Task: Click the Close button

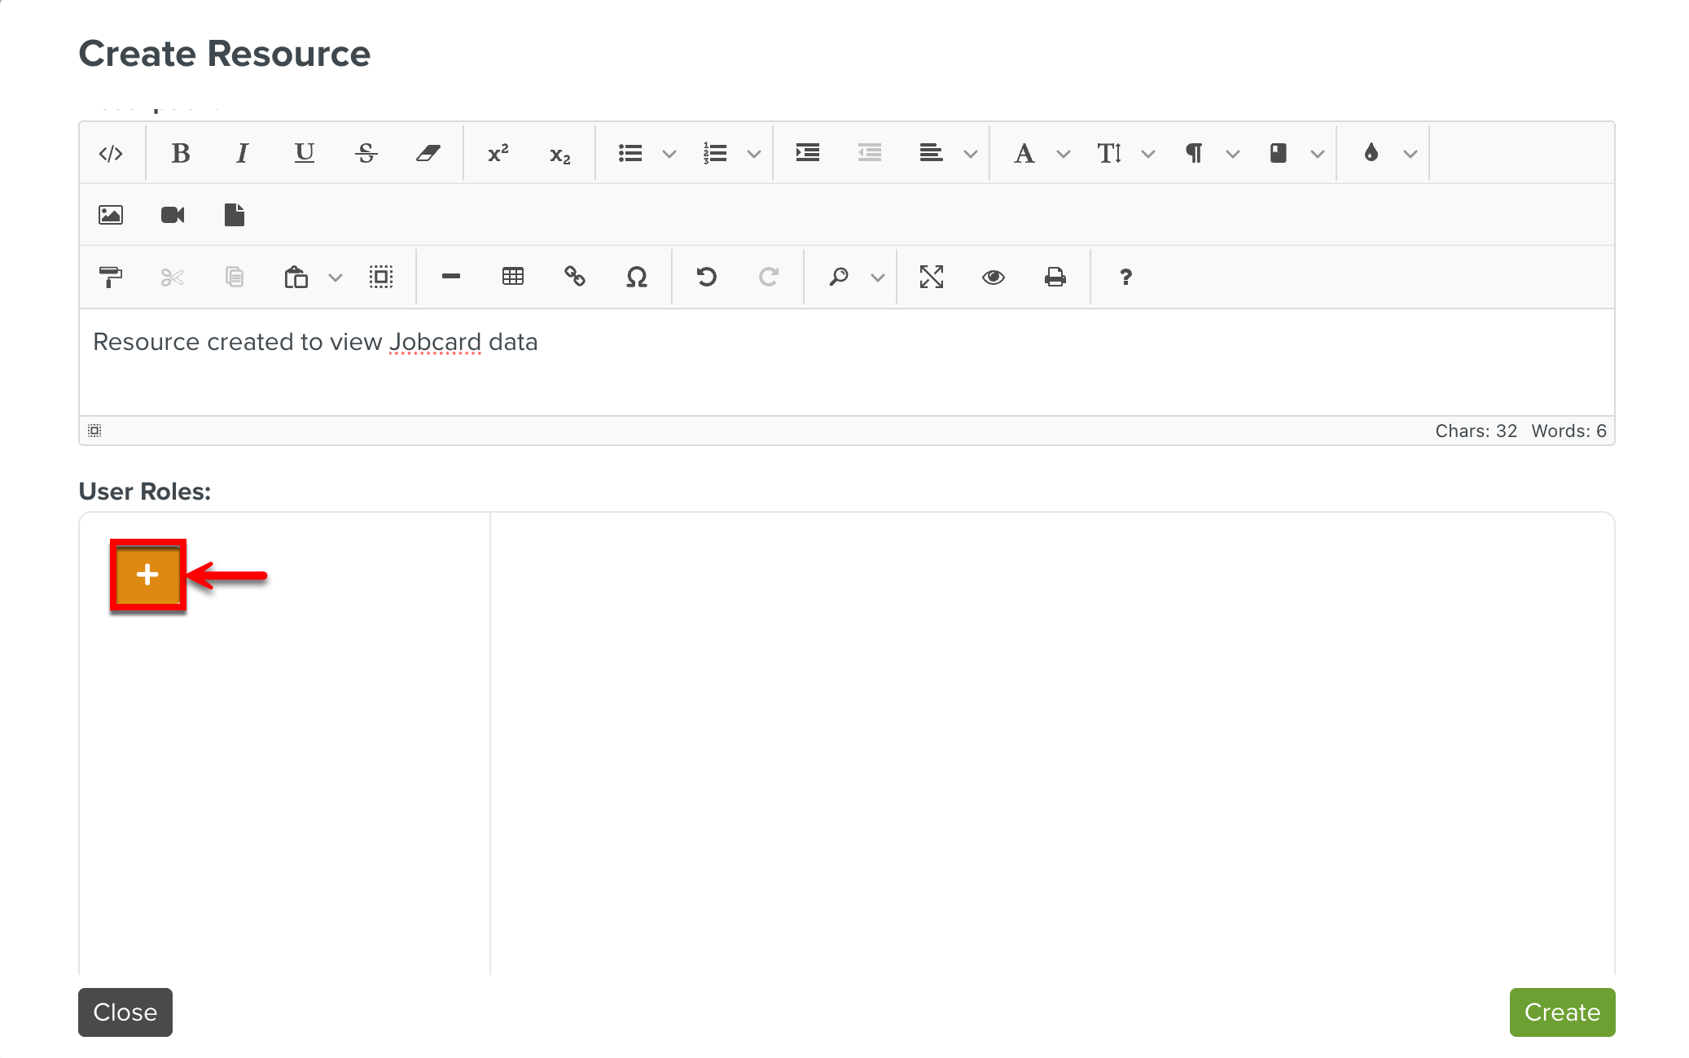Action: point(125,1012)
